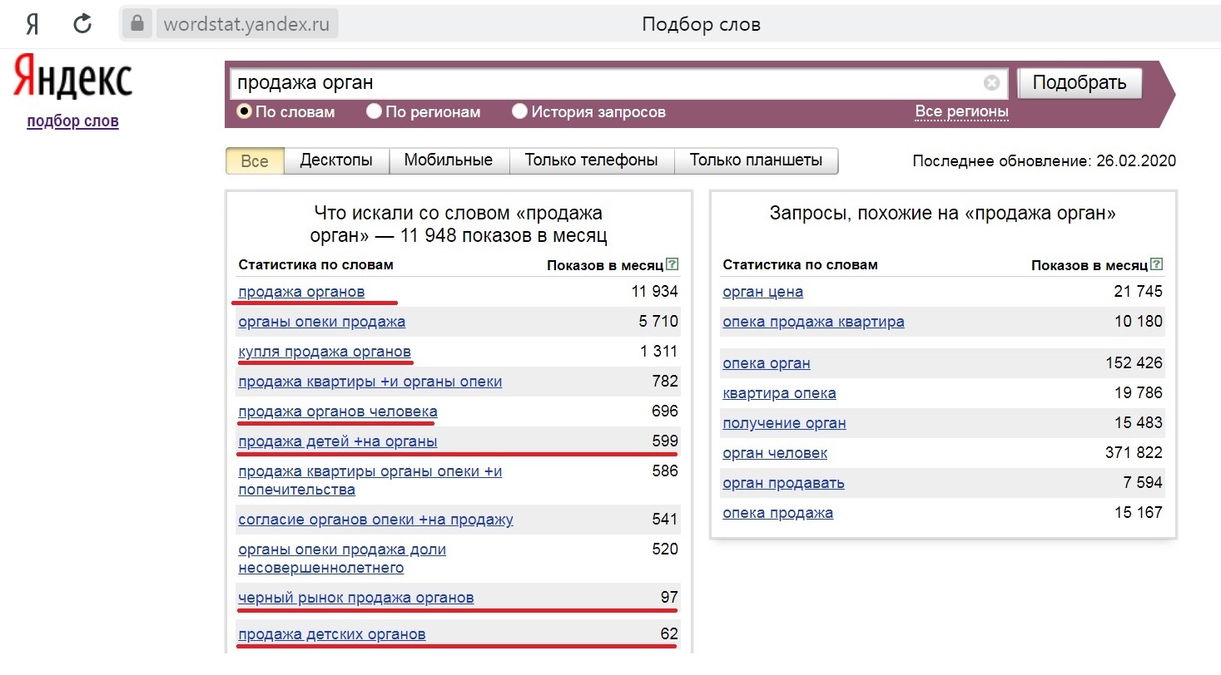
Task: Click help icon in left table header
Action: pyautogui.click(x=673, y=265)
